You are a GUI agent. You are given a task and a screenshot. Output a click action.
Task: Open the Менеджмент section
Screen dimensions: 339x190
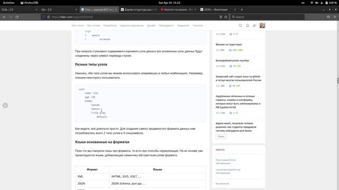click(166, 25)
